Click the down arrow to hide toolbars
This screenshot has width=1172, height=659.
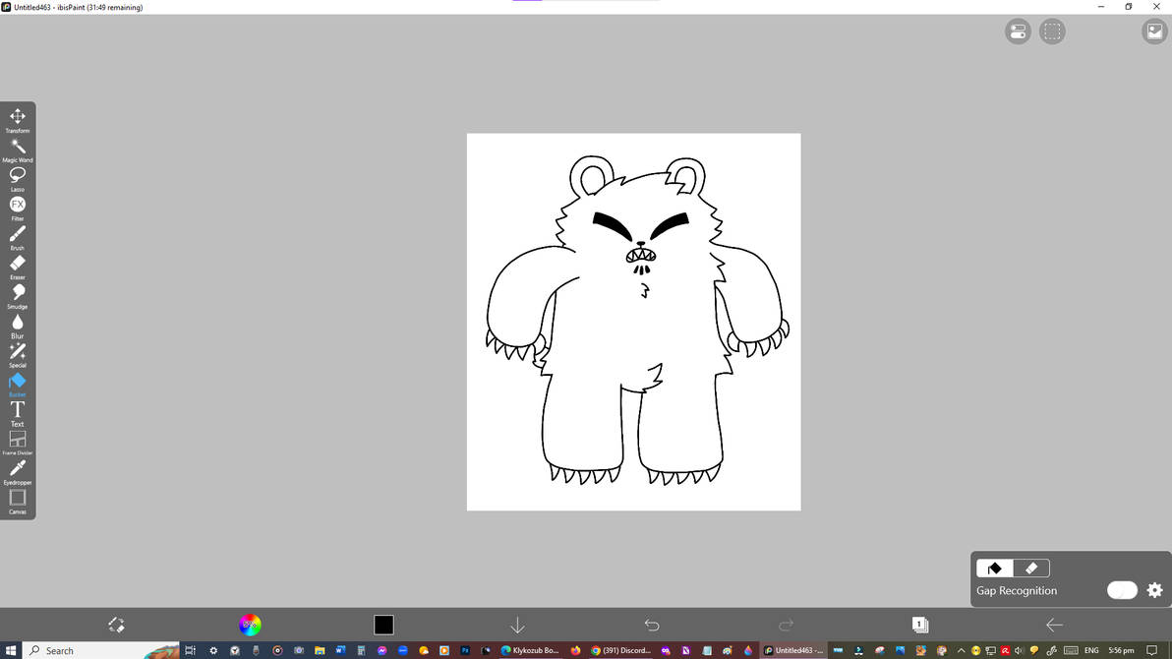coord(516,625)
